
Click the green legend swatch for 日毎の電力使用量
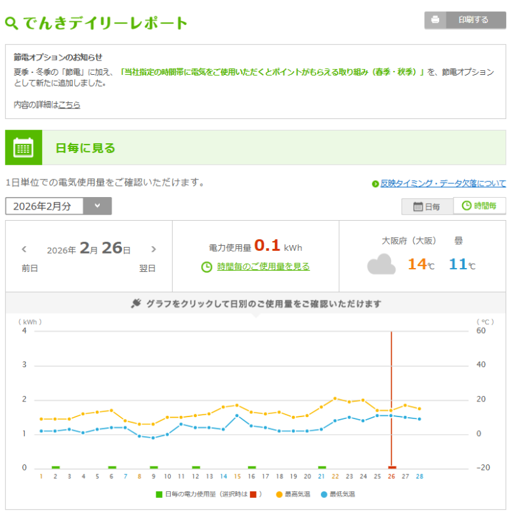point(159,494)
